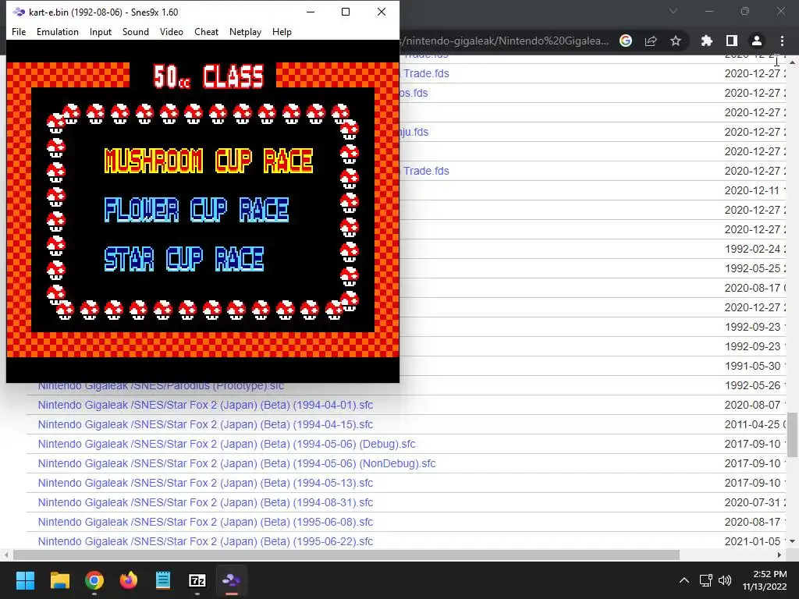The height and width of the screenshot is (599, 799).
Task: Open Star Fox 2 1994-05-06 NonDebug link
Action: tap(237, 463)
